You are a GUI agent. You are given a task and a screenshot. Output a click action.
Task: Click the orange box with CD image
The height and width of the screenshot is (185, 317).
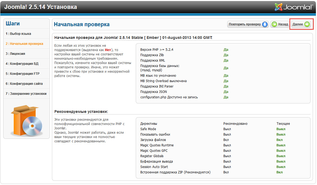(x=27, y=120)
